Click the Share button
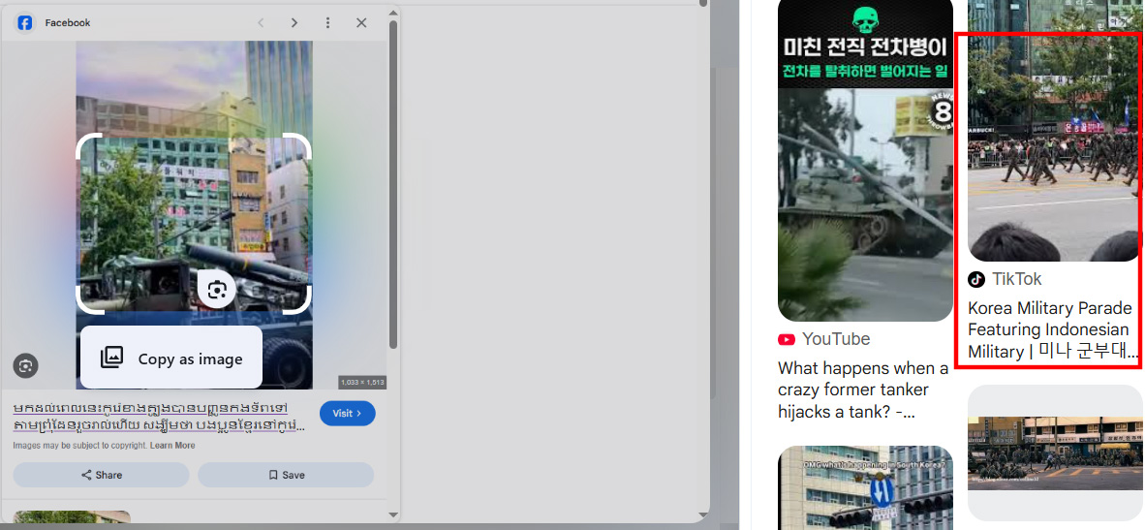 pos(101,475)
